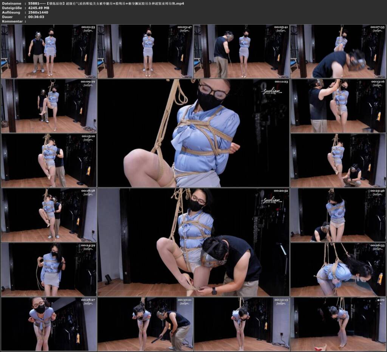Click the "Dateigröße" label
387x352 pixels.
pos(12,8)
